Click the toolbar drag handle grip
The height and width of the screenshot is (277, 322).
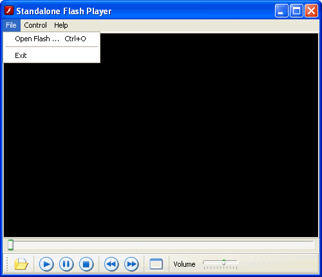[7, 265]
